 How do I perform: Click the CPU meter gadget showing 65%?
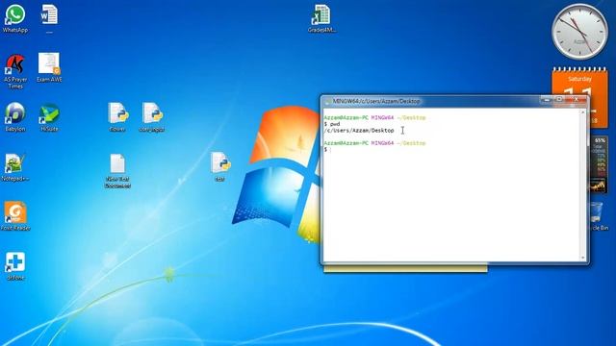(599, 164)
